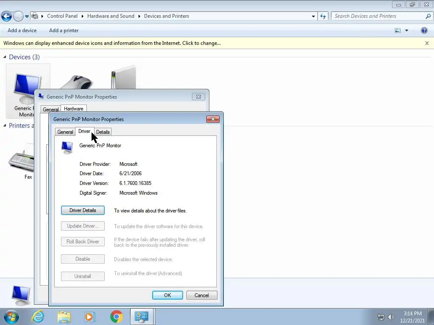Screen dimensions: 434x325
Task: Click the network tray icon
Action: tap(381, 317)
